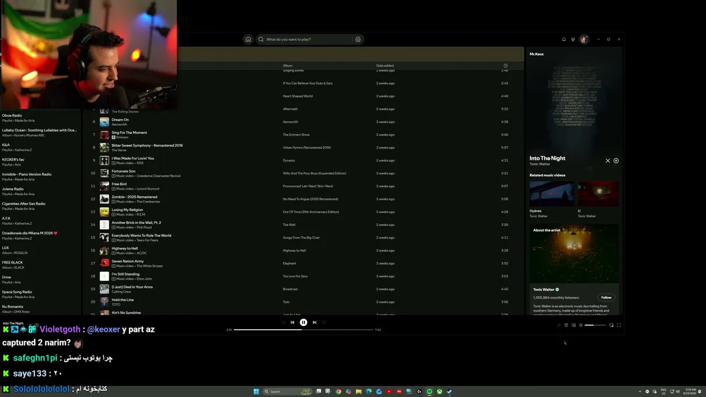This screenshot has height=397, width=706.
Task: Open the KEOXER's fav playlist
Action: coord(40,162)
